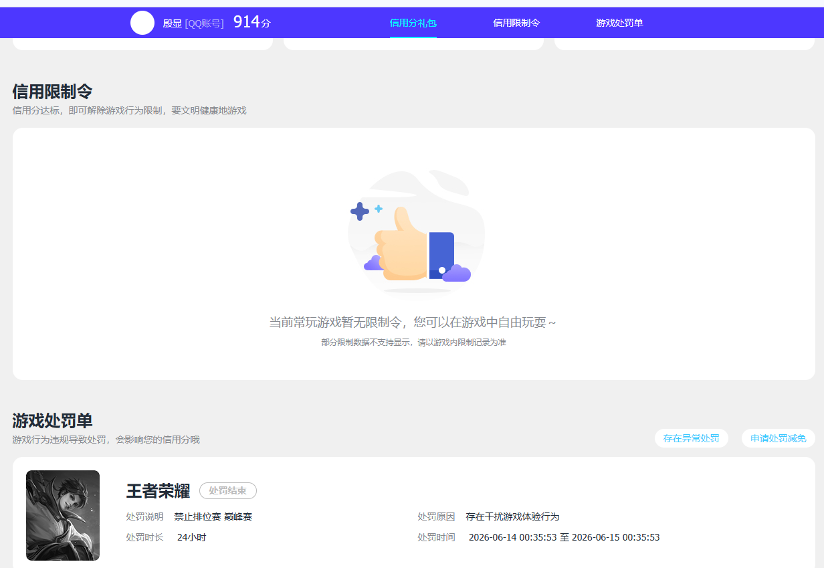
Task: Click the 王者荣耀 game cover thumbnail
Action: (x=63, y=515)
